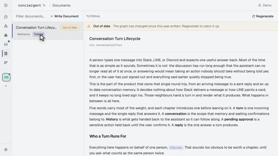Click the conciergent project name

click(29, 5)
